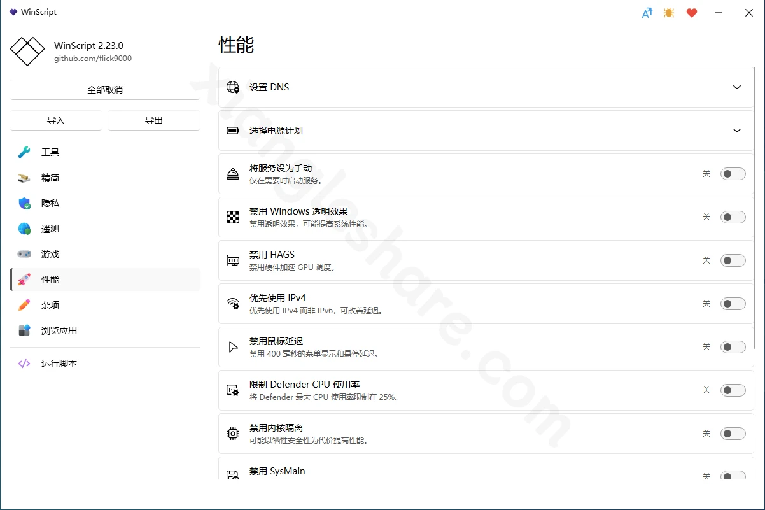Viewport: 765px width, 510px height.
Task: Click the text 可能以牺牲安全性为代价提高性能。
Action: coord(309,441)
